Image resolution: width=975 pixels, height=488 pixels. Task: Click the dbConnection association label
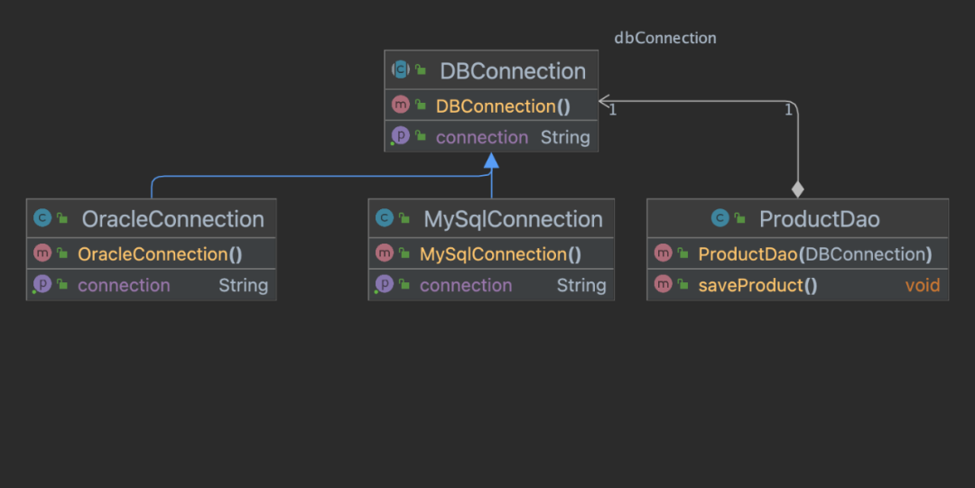coord(665,38)
